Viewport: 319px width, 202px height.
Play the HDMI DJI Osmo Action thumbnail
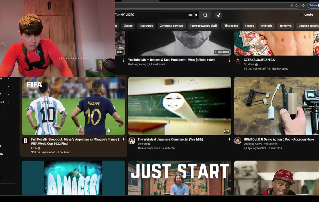[277, 106]
